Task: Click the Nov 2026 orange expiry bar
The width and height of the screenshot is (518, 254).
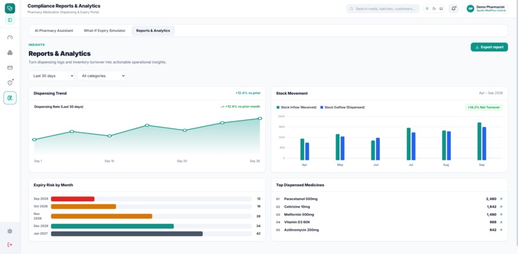Action: 102,216
